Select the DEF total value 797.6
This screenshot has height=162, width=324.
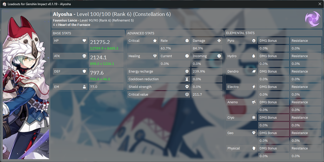point(97,73)
